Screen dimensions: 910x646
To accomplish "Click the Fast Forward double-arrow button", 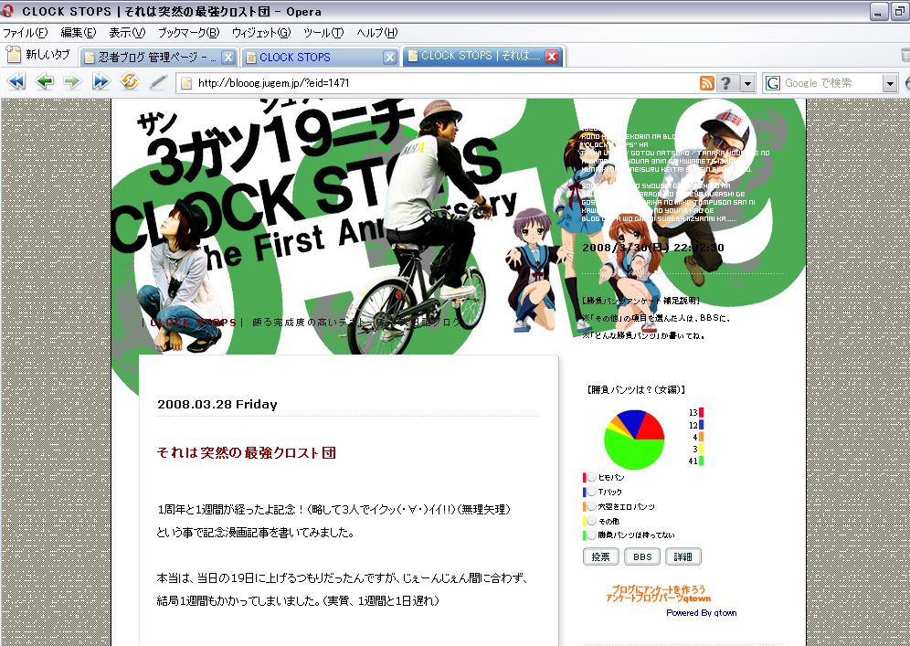I will (x=101, y=82).
